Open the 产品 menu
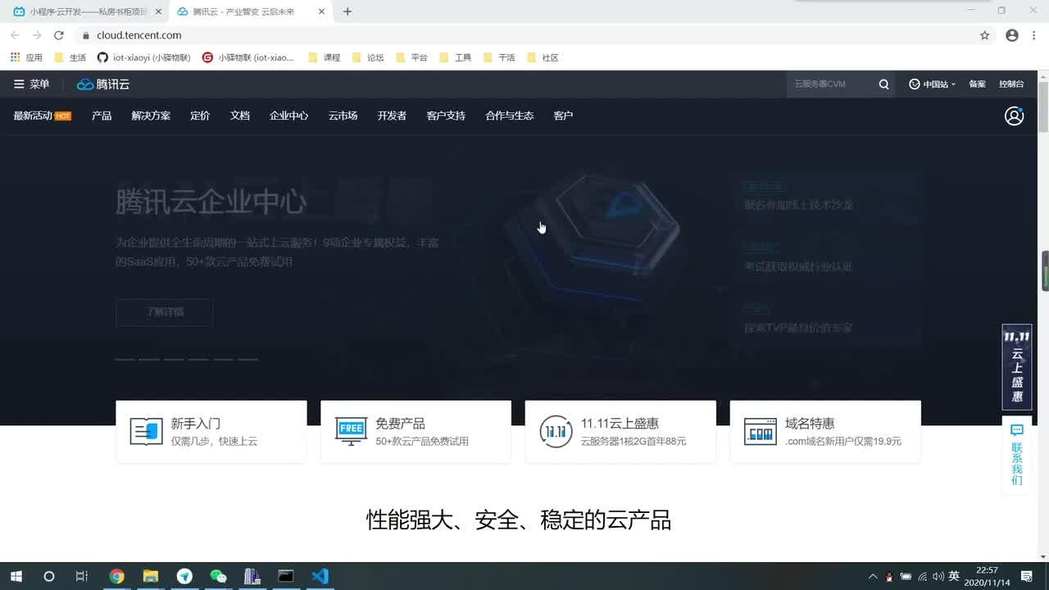 pyautogui.click(x=102, y=116)
